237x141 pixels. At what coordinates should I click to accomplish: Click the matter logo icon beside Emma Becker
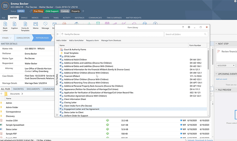point(5,6)
